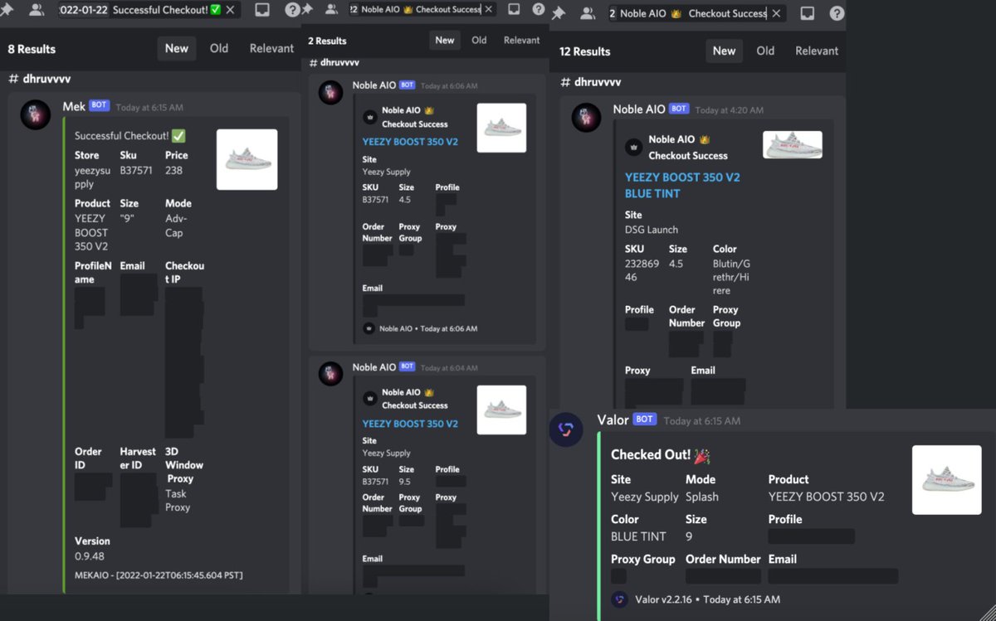The width and height of the screenshot is (996, 621).
Task: Click BOT tag next to Valor
Action: click(x=645, y=420)
